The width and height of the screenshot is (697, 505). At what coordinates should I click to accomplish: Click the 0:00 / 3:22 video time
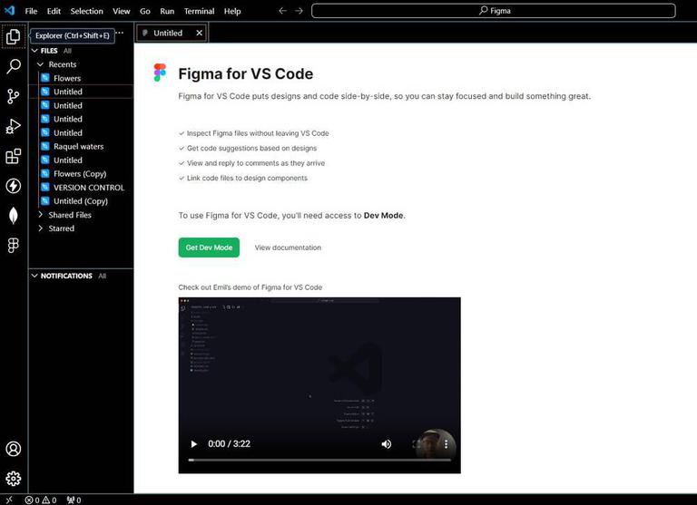(x=229, y=443)
